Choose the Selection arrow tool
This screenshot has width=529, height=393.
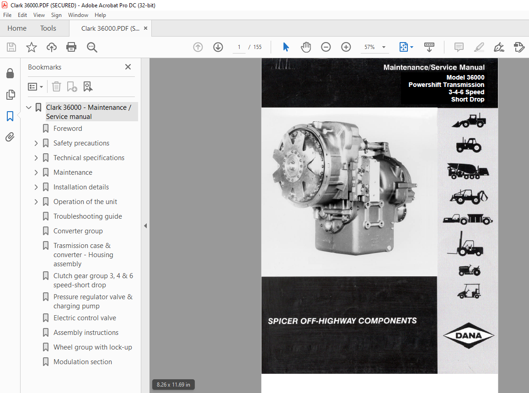click(x=286, y=47)
